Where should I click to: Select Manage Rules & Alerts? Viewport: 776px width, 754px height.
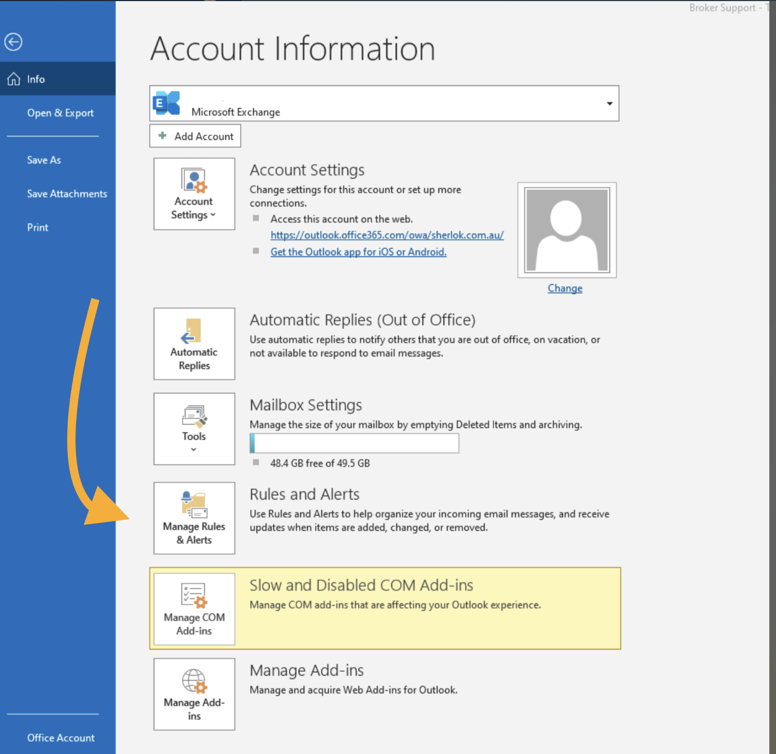(x=194, y=517)
